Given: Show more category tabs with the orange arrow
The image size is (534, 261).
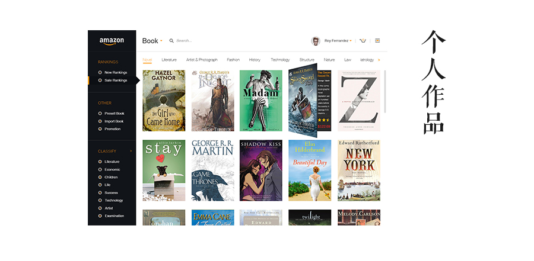Looking at the screenshot, I should pos(379,60).
